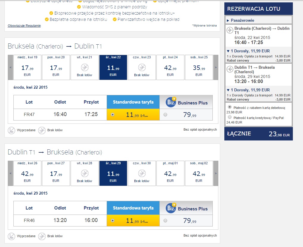Viewport: 303px width, 247px height.
Task: Click the Biz Business Plus icon in outbound table
Action: click(171, 102)
